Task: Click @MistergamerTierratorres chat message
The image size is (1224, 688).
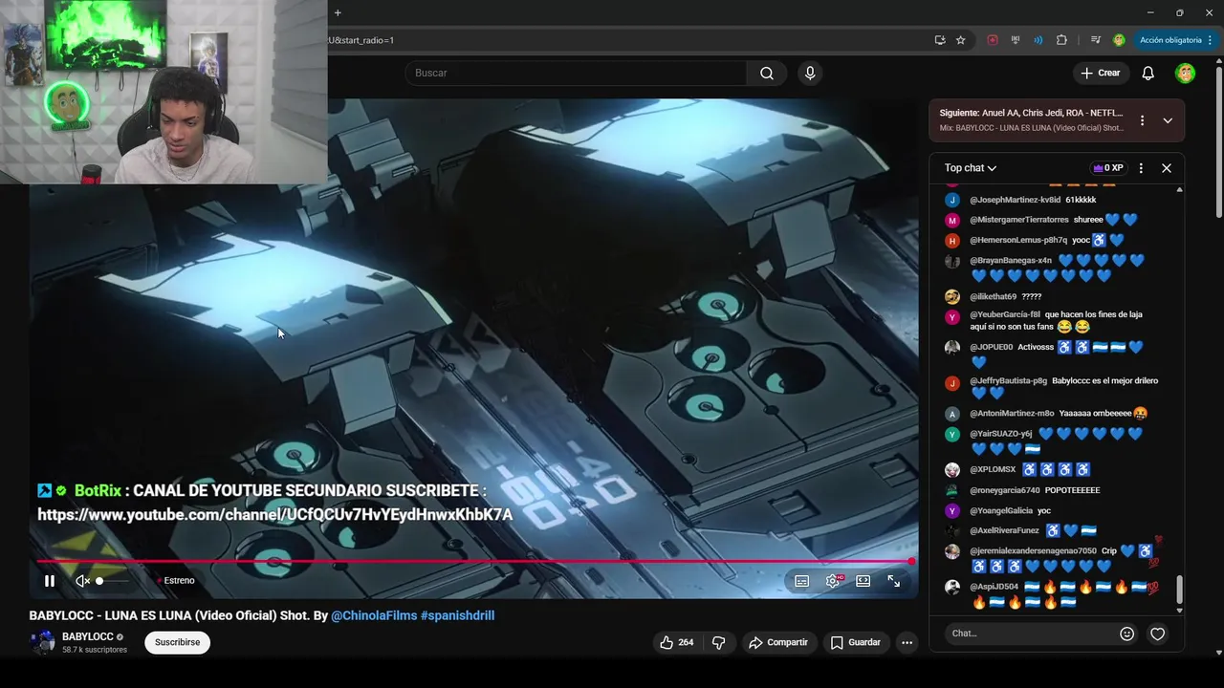Action: point(1053,220)
